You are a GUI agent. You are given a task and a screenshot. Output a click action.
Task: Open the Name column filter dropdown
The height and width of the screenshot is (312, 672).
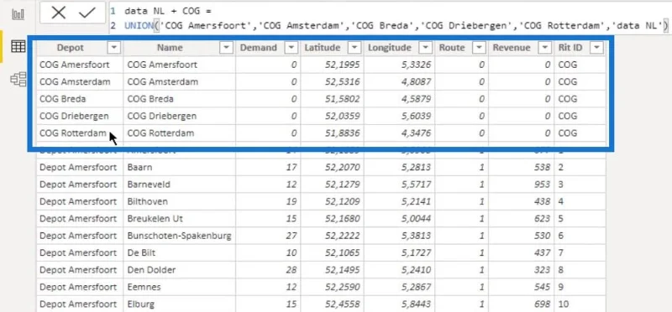click(226, 48)
